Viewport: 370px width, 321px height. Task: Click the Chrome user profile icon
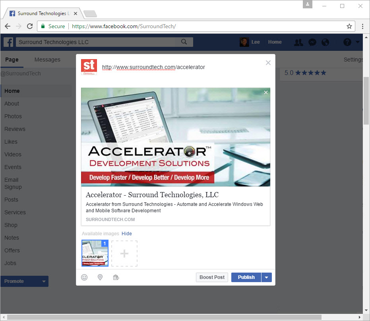coord(308,4)
